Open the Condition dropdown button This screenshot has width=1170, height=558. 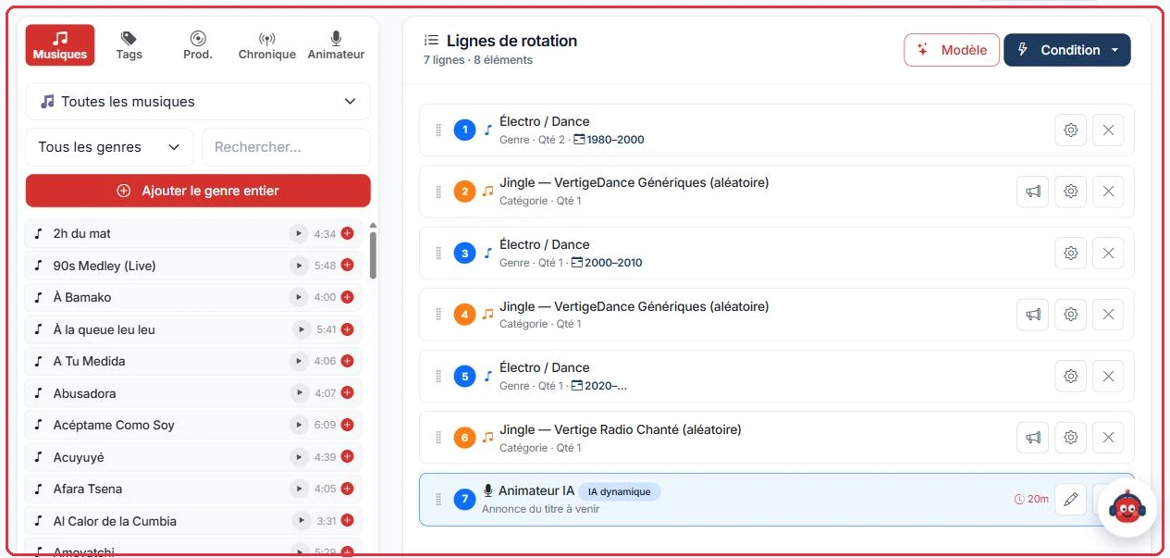click(x=1067, y=50)
